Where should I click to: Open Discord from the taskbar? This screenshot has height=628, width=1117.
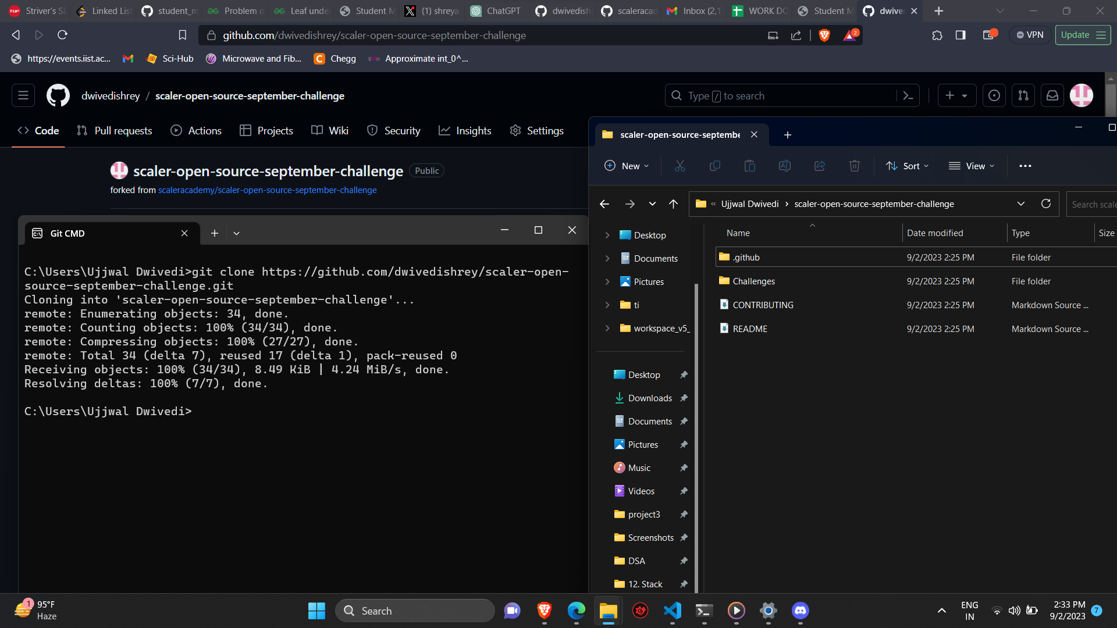[x=799, y=611]
